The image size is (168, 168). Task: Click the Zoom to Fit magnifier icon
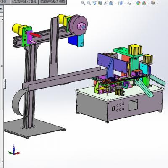tap(83, 3)
